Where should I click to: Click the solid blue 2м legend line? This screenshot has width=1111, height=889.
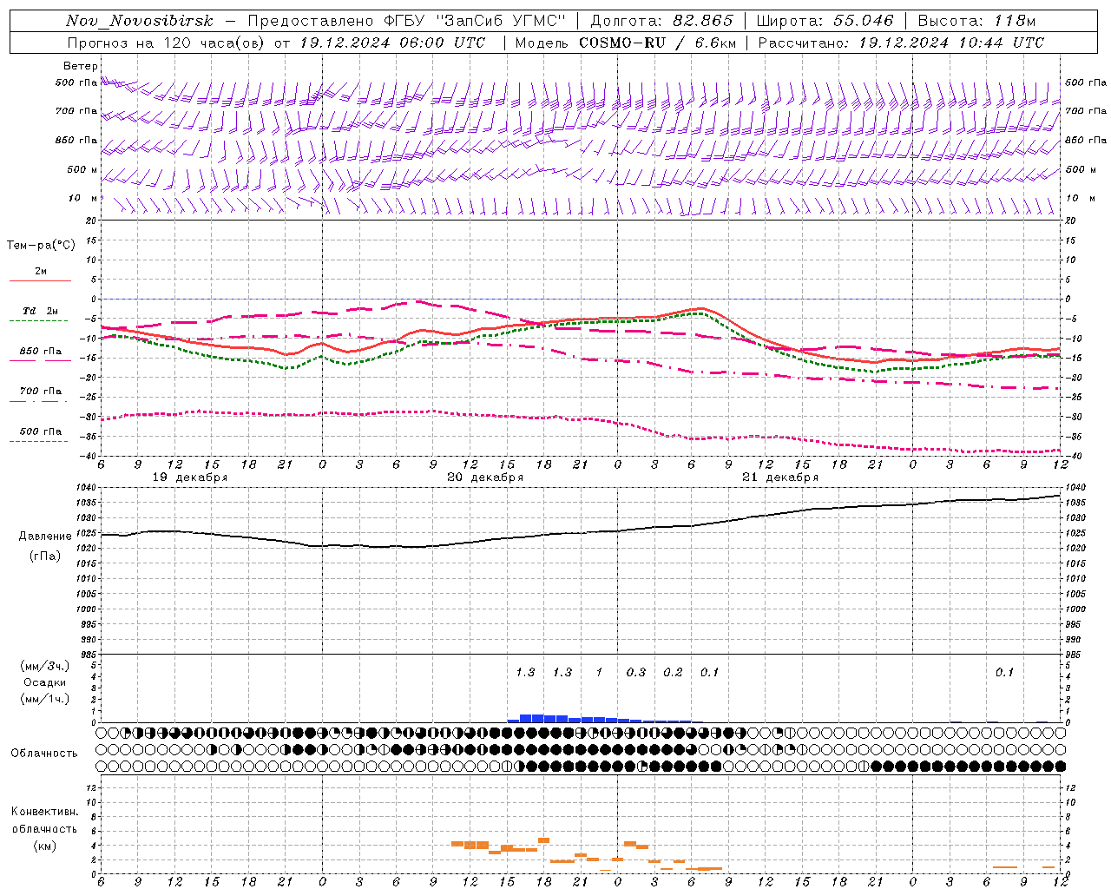click(40, 281)
